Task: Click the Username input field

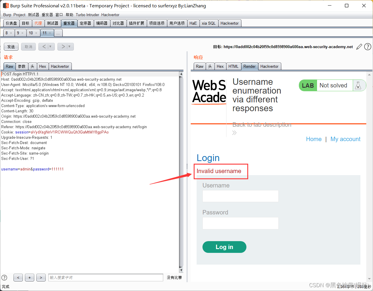Action: (x=241, y=196)
